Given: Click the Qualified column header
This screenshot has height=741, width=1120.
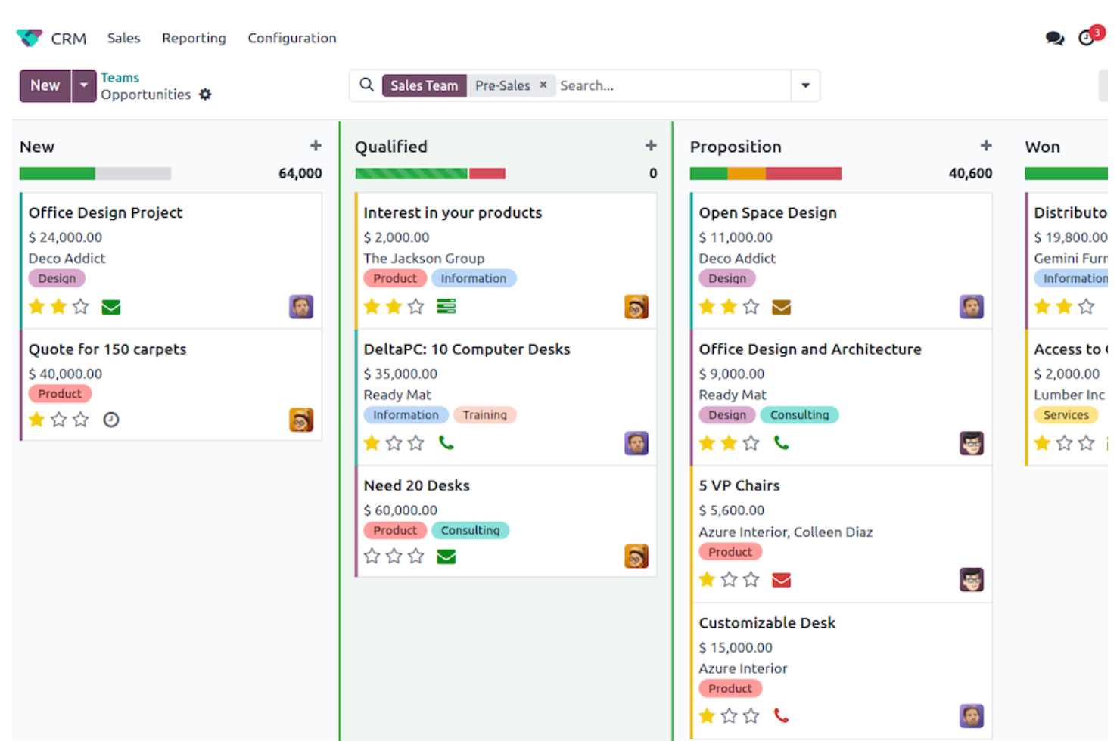Looking at the screenshot, I should tap(391, 147).
